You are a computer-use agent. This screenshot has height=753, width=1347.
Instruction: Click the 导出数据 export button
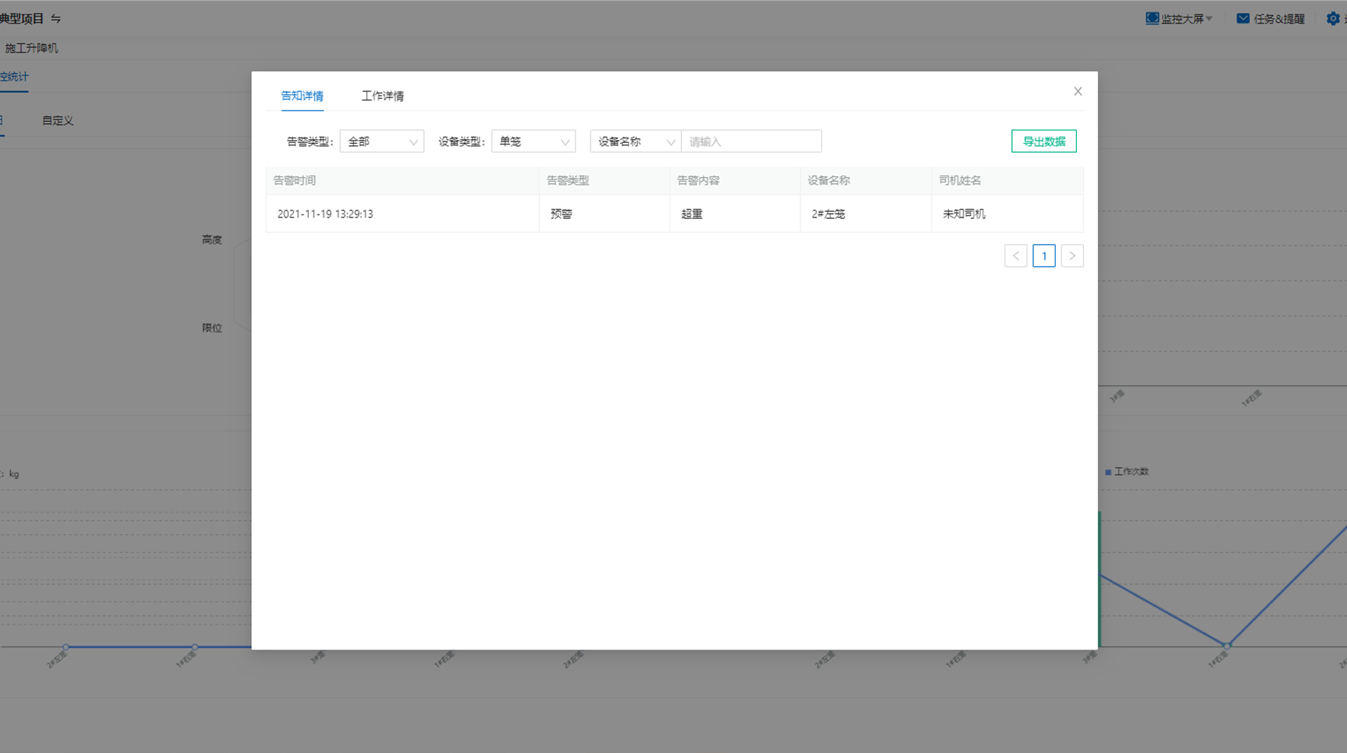1043,141
